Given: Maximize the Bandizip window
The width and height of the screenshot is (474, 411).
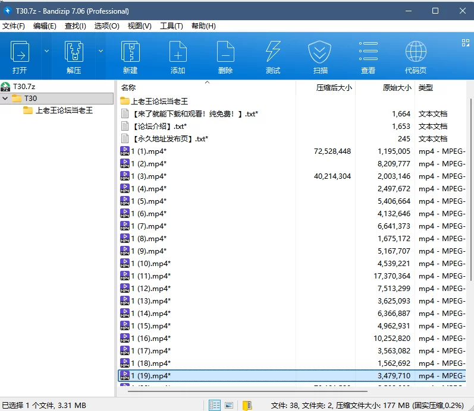Looking at the screenshot, I should tap(435, 11).
